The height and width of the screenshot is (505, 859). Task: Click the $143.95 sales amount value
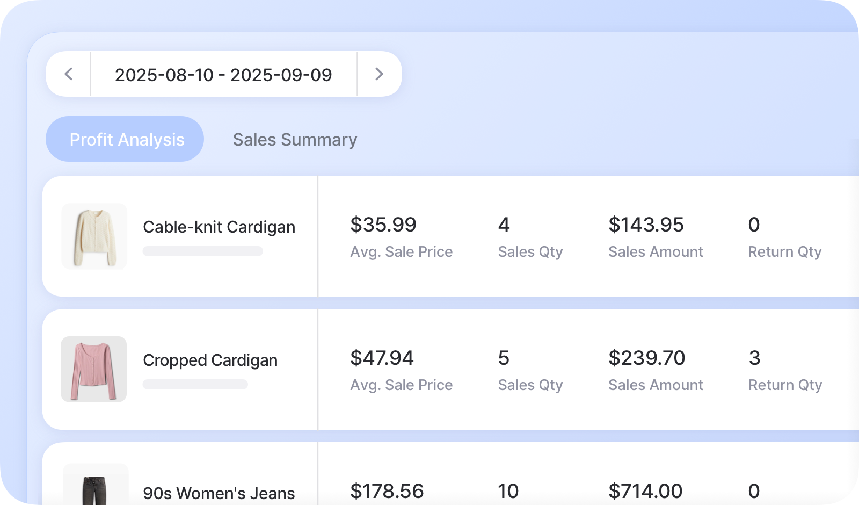coord(646,225)
